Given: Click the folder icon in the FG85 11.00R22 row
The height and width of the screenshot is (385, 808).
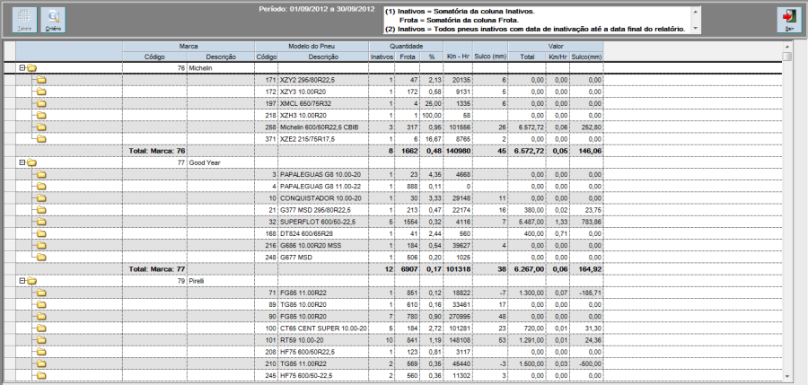Looking at the screenshot, I should [41, 293].
